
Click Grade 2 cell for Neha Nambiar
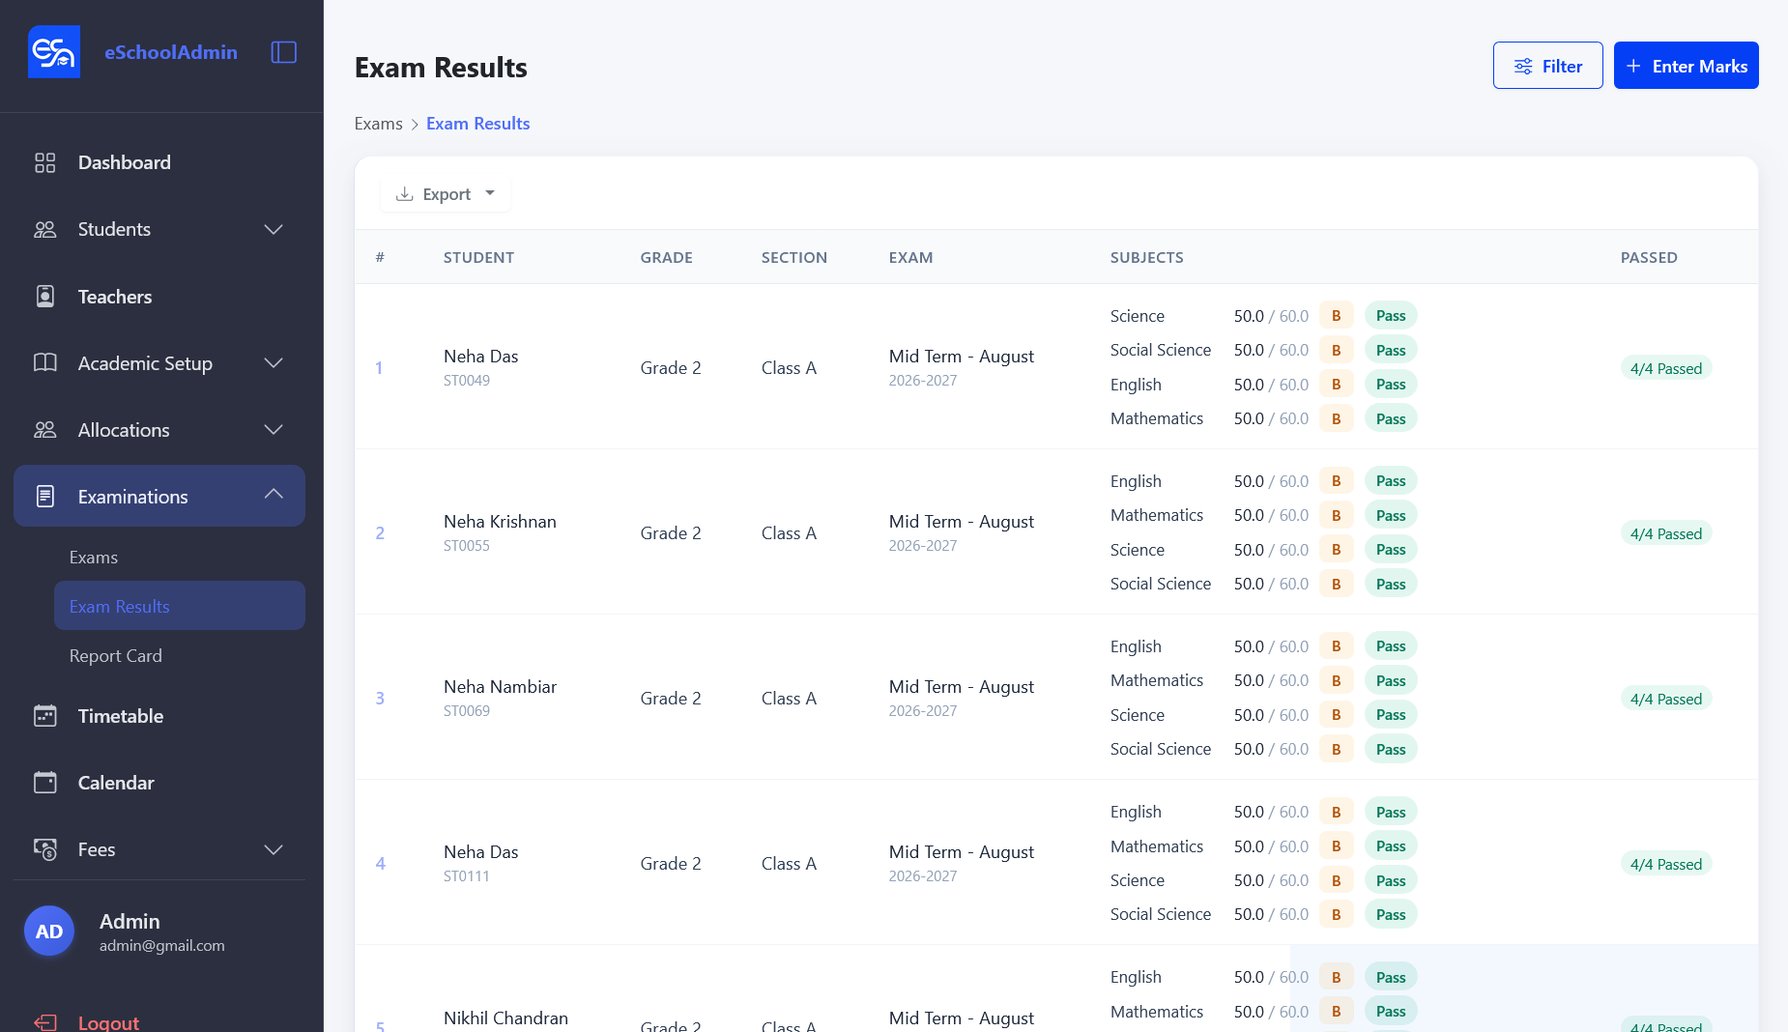(x=671, y=699)
